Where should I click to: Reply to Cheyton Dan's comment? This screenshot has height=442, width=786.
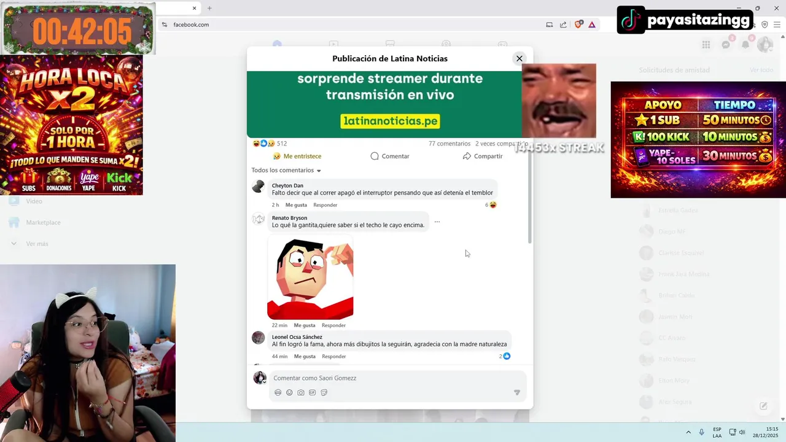(325, 205)
